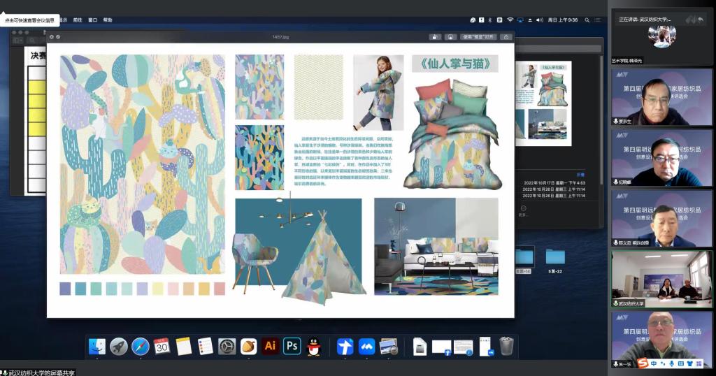Open Adobe Illustrator from the dock
The height and width of the screenshot is (376, 716).
tap(270, 346)
